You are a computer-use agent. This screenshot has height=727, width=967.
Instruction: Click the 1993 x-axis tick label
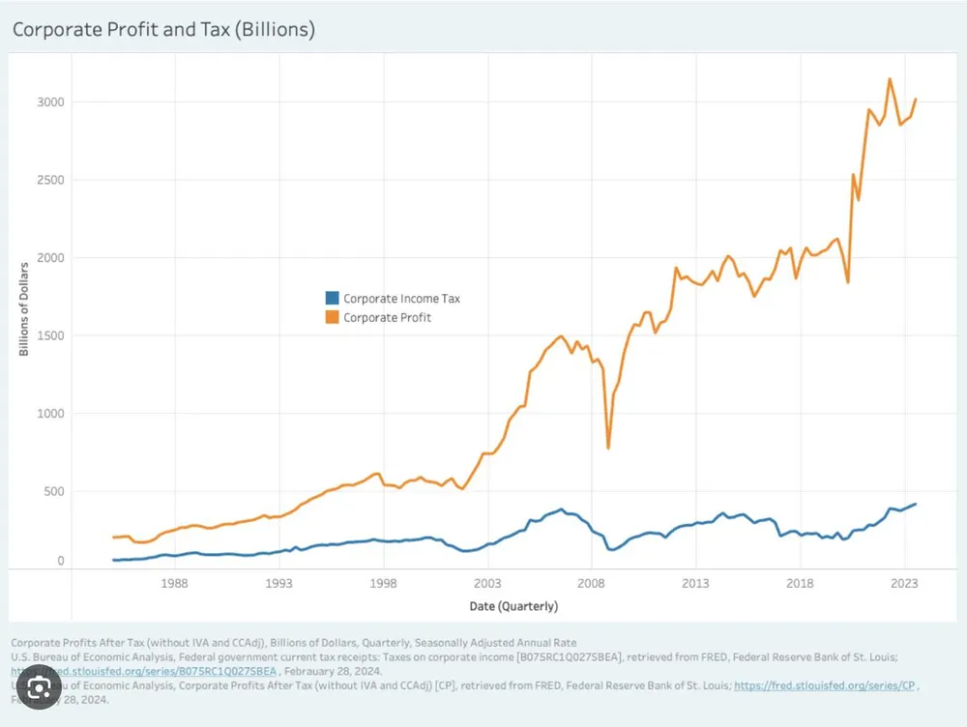point(279,584)
